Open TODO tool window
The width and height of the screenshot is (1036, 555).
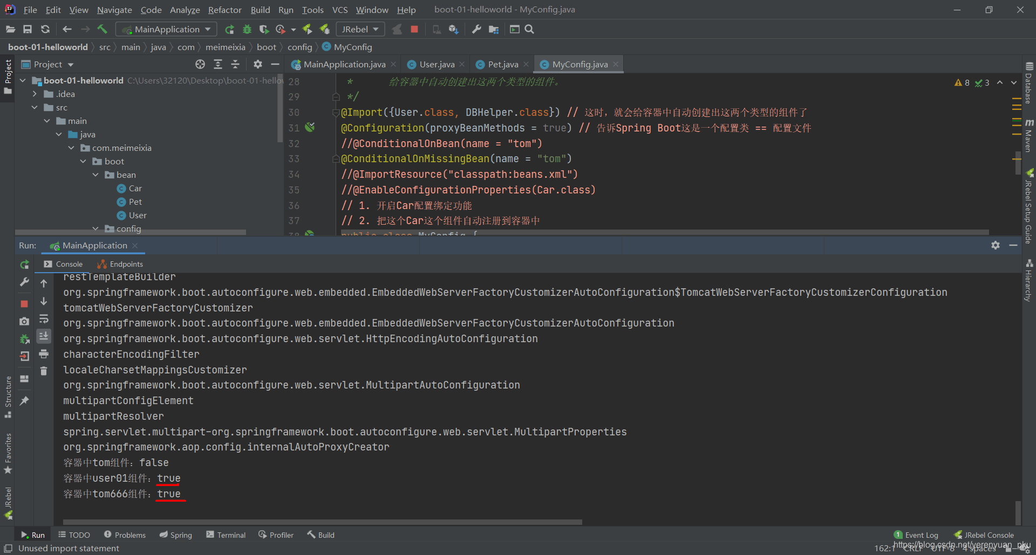[x=74, y=535]
